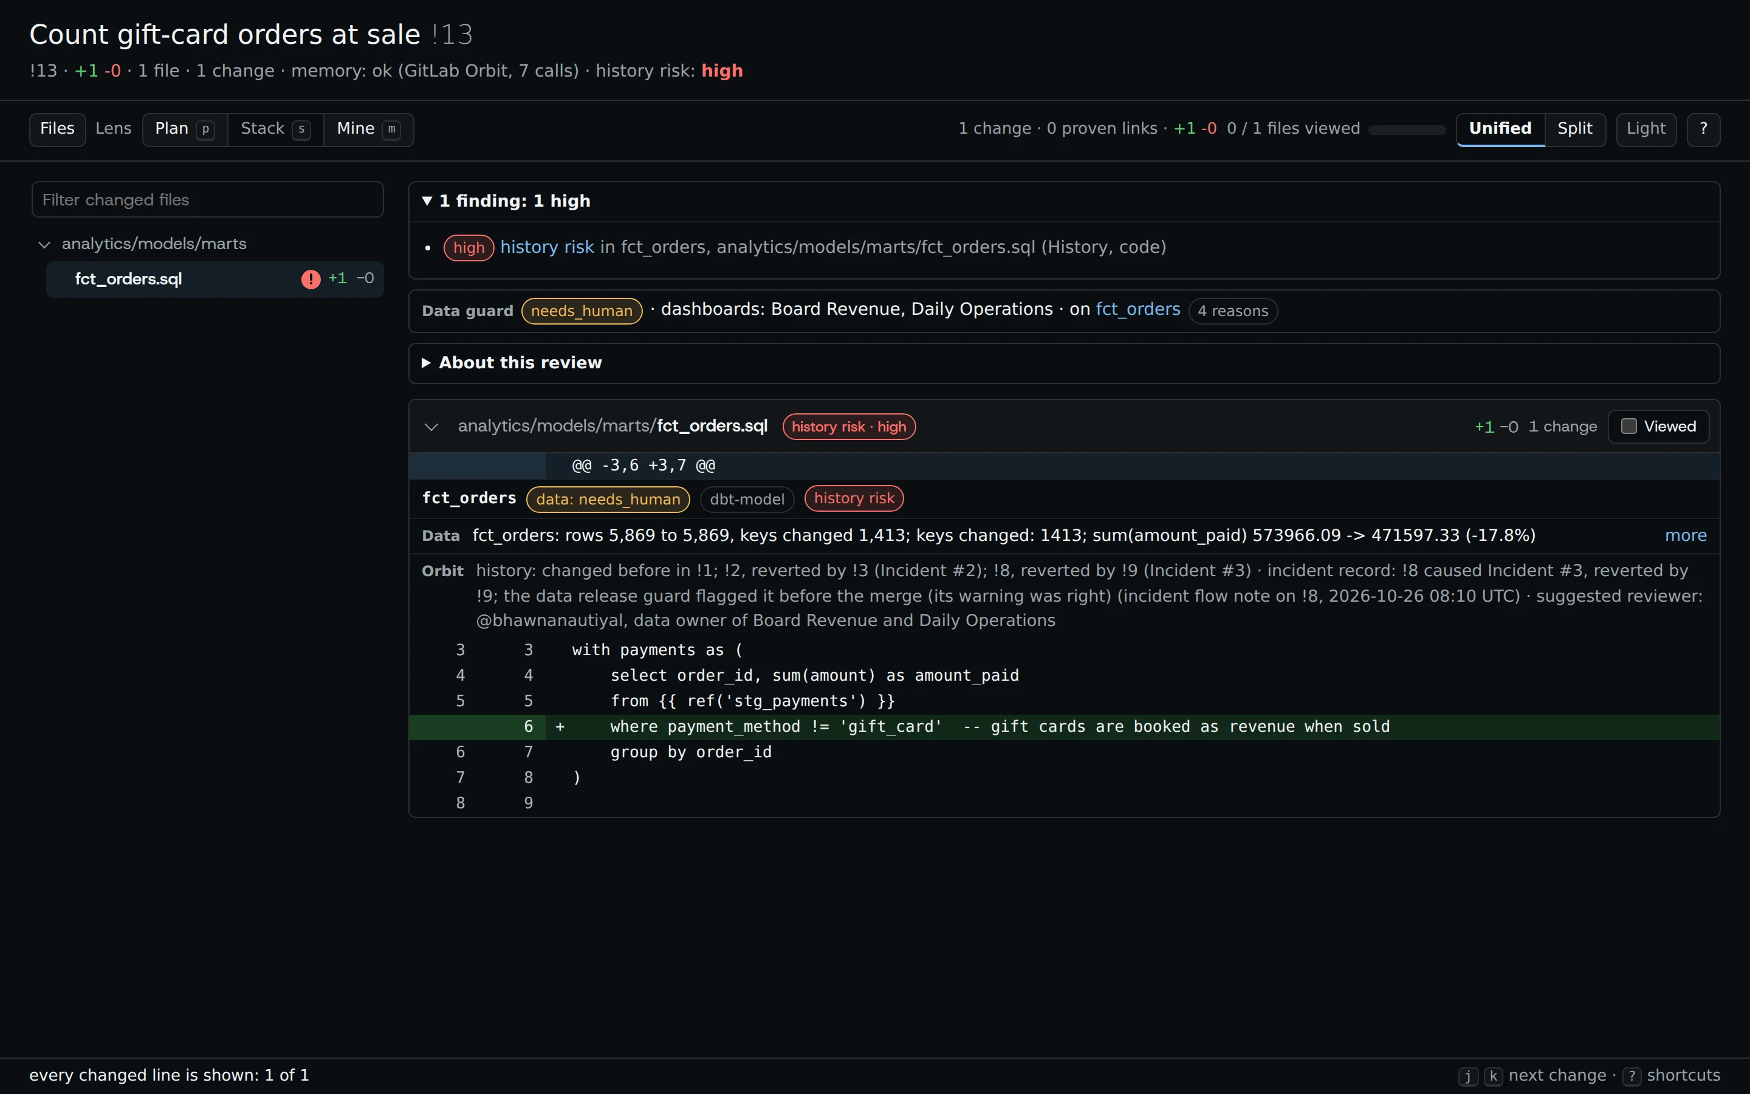Viewport: 1750px width, 1094px height.
Task: Open the Stack tab
Action: [275, 129]
